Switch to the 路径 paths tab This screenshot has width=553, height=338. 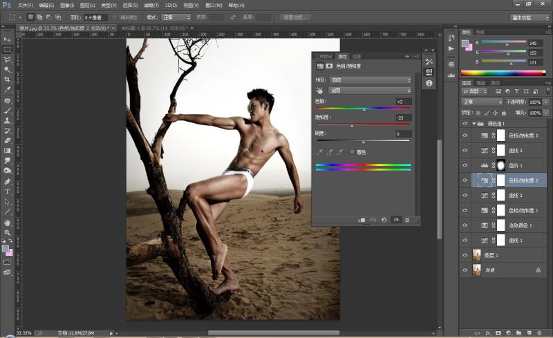coord(495,83)
